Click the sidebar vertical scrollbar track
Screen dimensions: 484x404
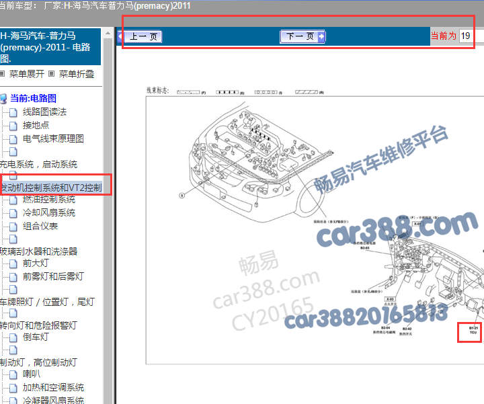click(x=108, y=269)
